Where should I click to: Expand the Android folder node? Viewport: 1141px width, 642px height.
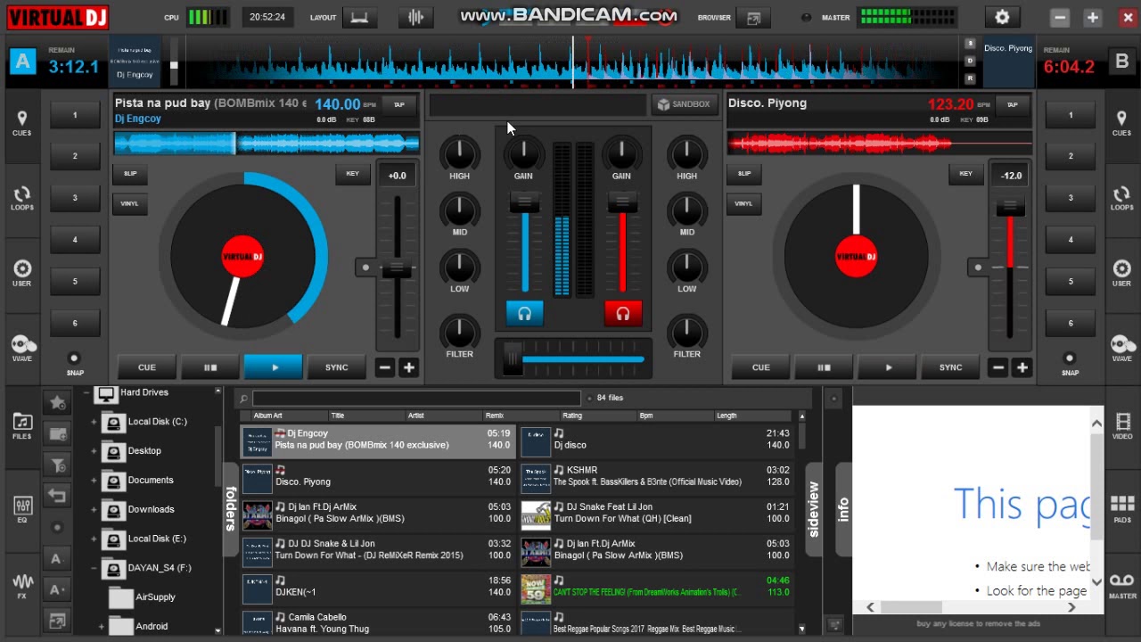101,627
